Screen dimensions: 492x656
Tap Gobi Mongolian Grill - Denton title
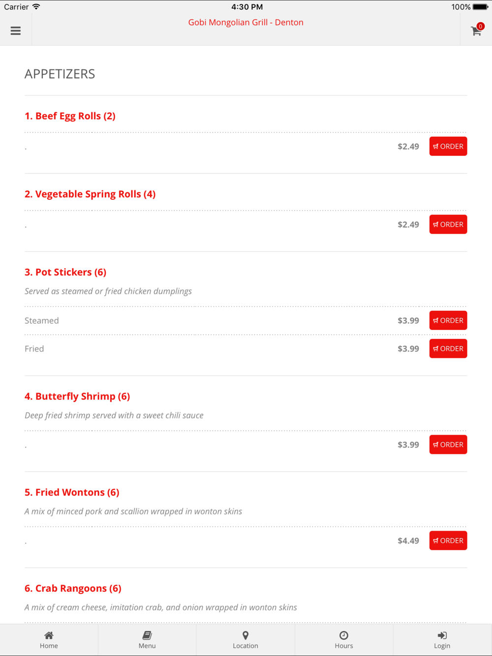coord(246,22)
